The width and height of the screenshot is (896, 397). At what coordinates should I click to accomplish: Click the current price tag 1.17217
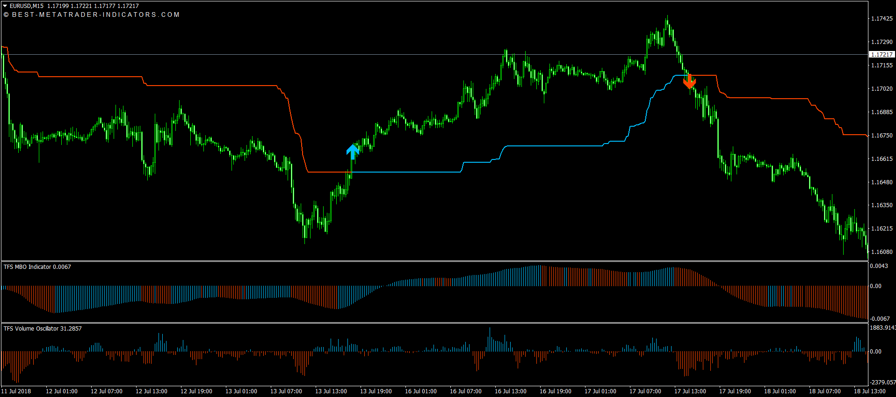coord(882,55)
